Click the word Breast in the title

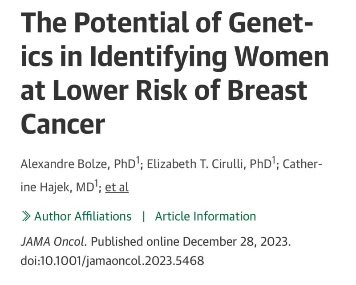pos(267,90)
